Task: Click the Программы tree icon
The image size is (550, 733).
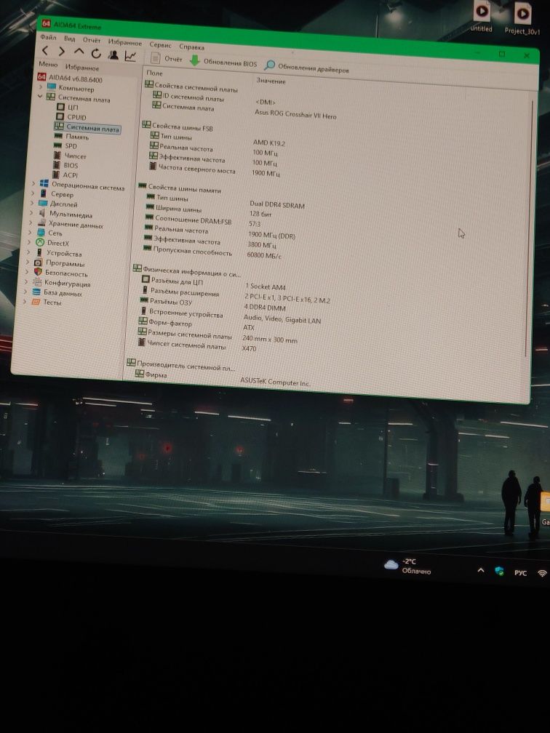Action: click(39, 263)
